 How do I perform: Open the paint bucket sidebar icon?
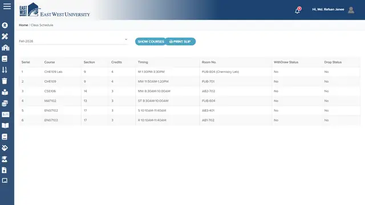[5, 148]
